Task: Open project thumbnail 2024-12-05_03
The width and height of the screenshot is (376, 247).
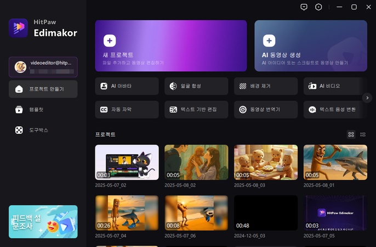Action: point(266,213)
